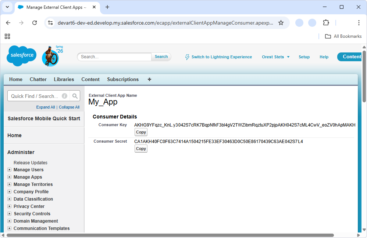Select the Subscriptions tab
The image size is (367, 238).
(x=123, y=79)
